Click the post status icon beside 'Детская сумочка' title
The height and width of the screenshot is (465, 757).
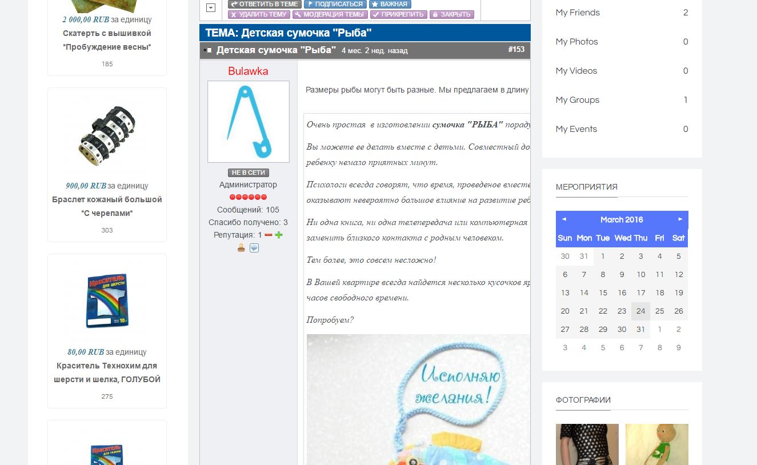pos(208,50)
